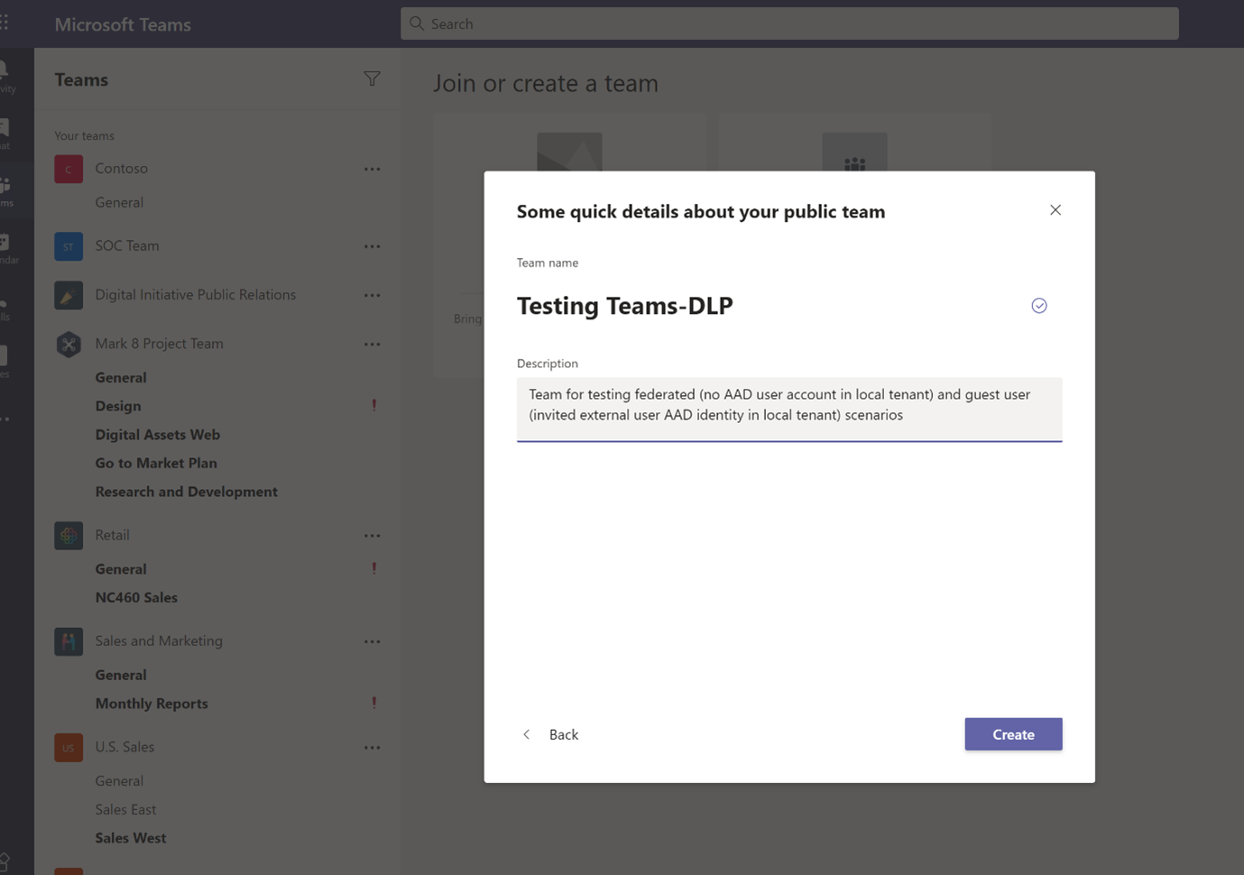Open General channel under Sales and Marketing
1244x875 pixels.
coord(121,675)
